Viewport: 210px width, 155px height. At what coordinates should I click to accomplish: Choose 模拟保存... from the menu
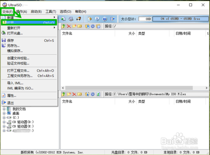click(29, 51)
